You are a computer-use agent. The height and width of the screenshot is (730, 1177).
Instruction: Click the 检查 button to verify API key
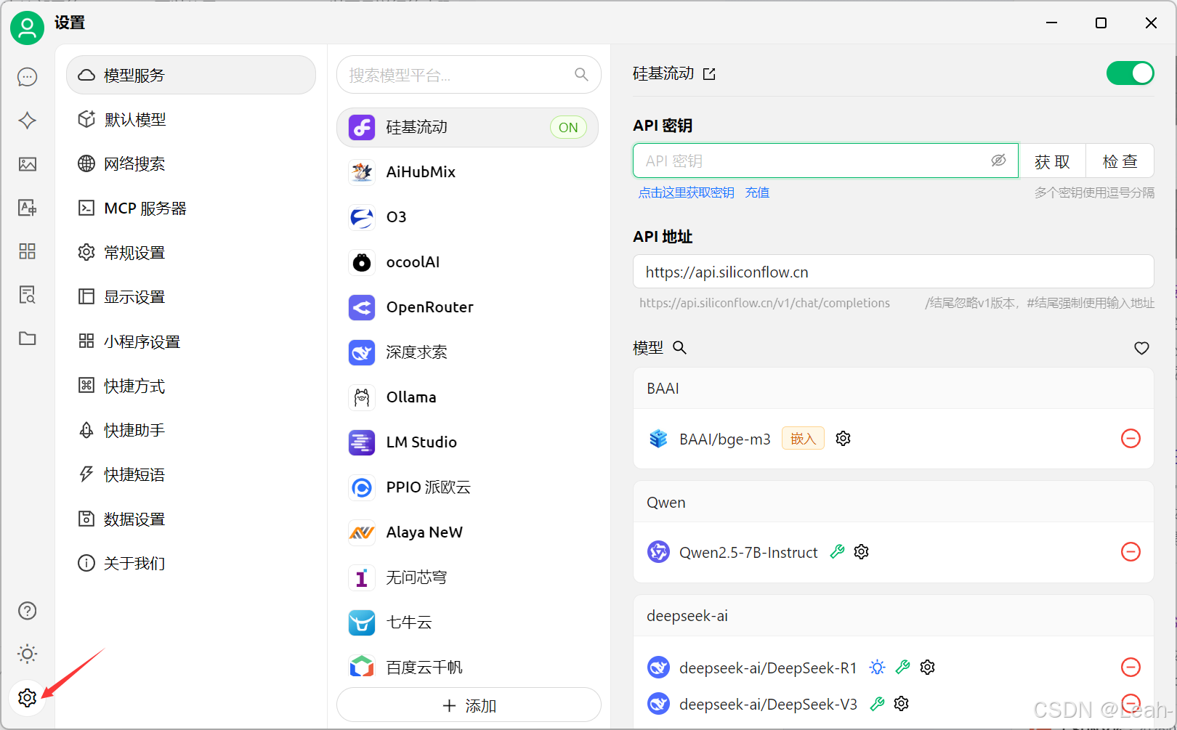click(x=1119, y=161)
